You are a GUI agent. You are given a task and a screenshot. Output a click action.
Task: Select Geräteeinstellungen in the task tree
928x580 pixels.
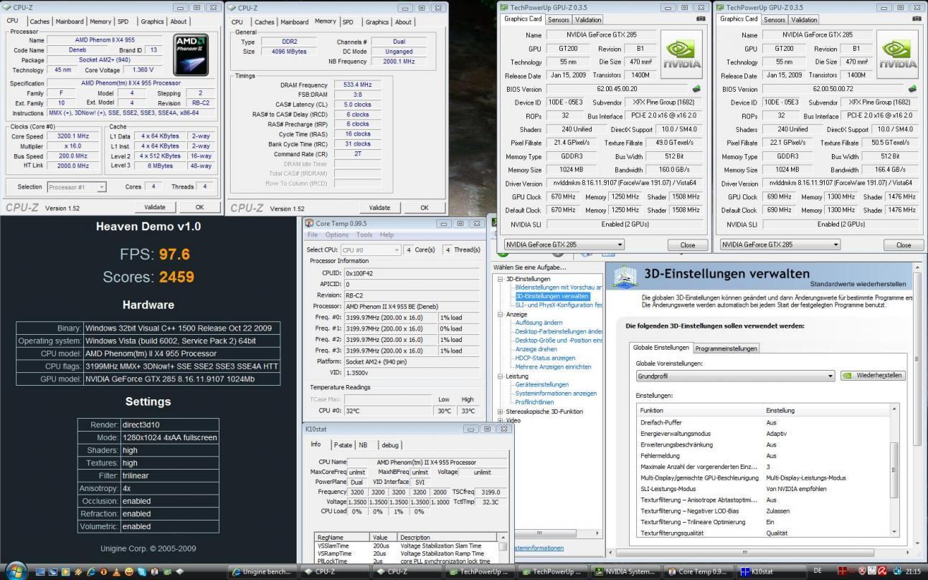tap(541, 384)
